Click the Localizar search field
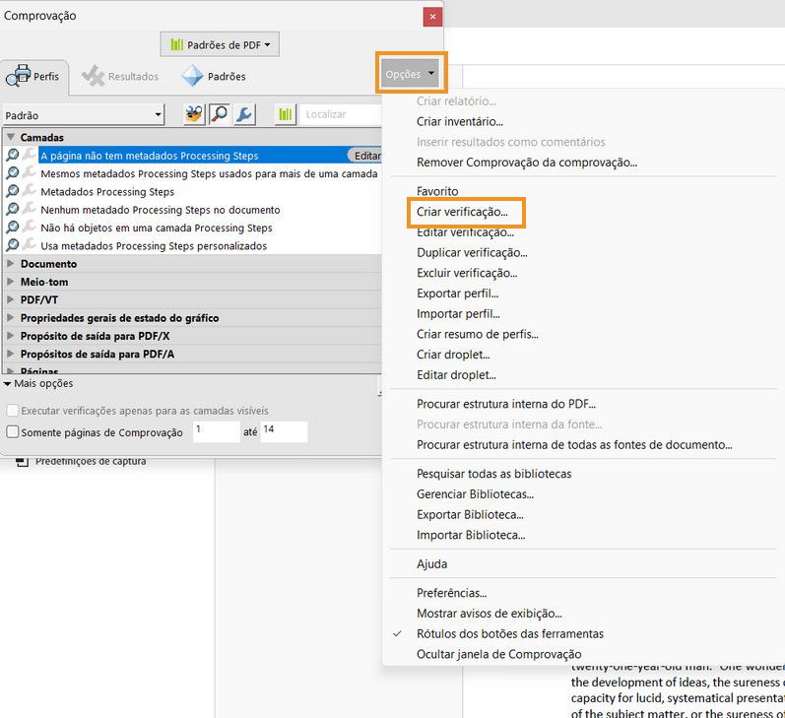 click(x=343, y=114)
